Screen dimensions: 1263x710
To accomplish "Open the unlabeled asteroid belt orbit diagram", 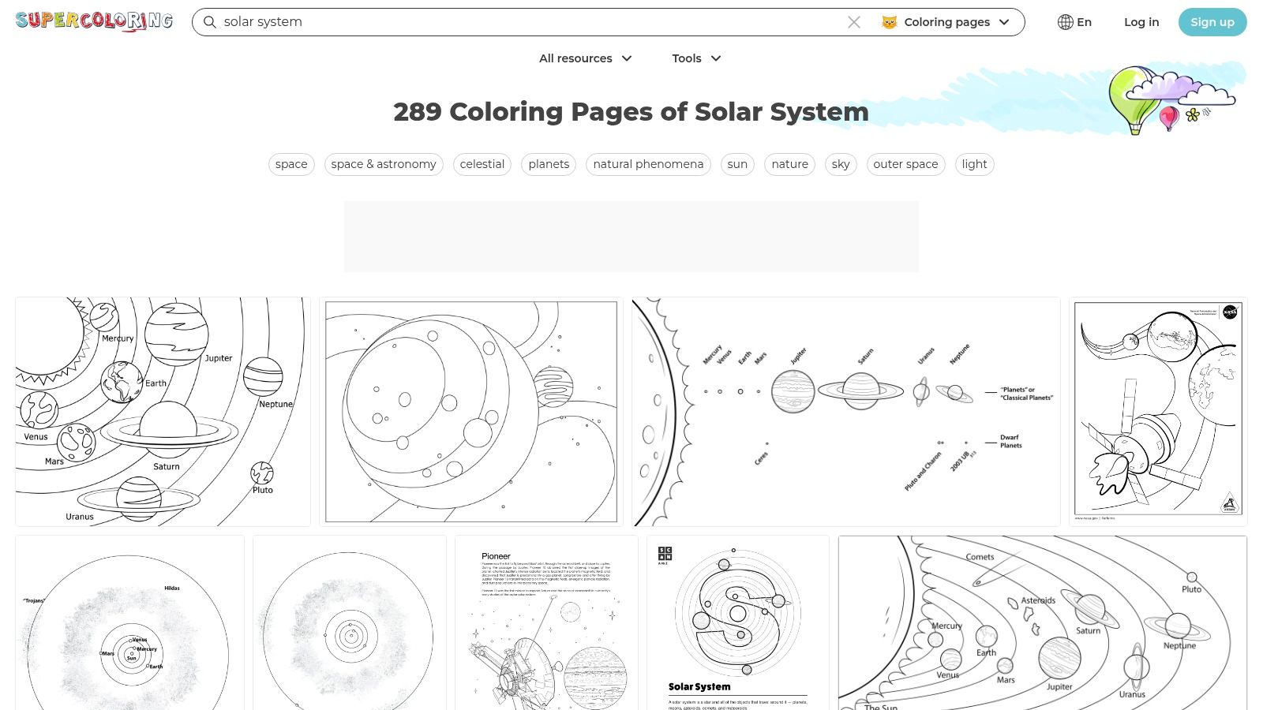I will point(350,623).
